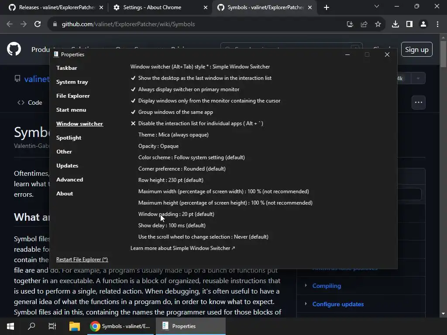Click Chrome's back arrow
The image size is (447, 335).
pyautogui.click(x=10, y=24)
